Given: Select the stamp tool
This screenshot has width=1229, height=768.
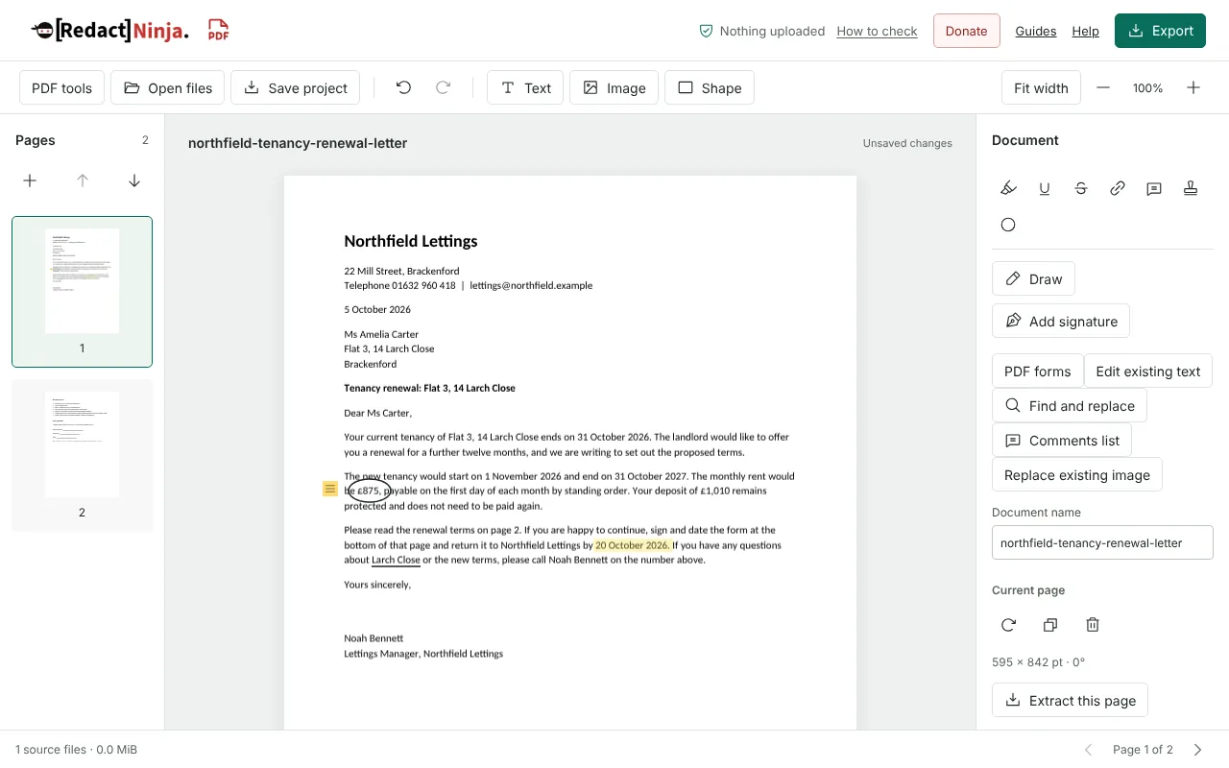Looking at the screenshot, I should click(x=1191, y=188).
